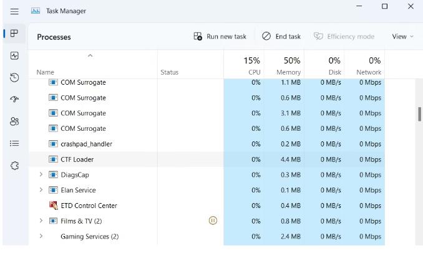
Task: Click the suspended status icon for Films & TV
Action: pos(213,220)
